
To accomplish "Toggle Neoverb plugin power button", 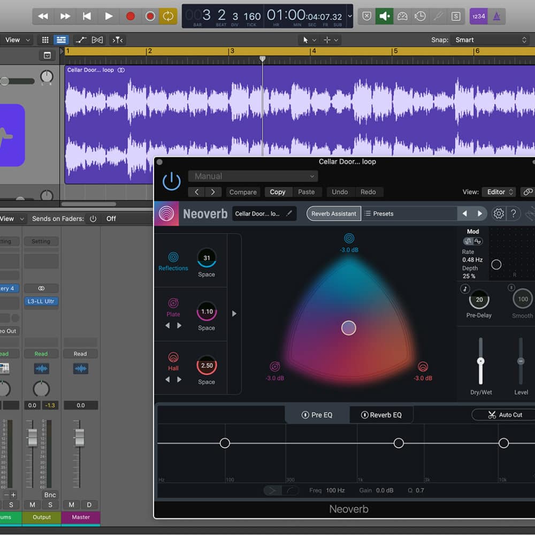I will click(171, 181).
